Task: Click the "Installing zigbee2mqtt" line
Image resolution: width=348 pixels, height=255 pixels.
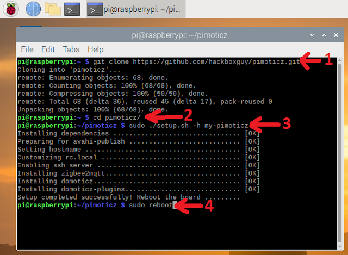Action: tap(139, 173)
